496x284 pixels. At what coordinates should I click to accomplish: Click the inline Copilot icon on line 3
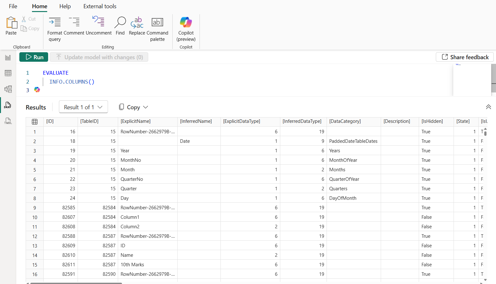pos(37,90)
